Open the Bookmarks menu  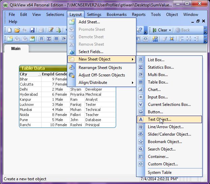(x=117, y=15)
